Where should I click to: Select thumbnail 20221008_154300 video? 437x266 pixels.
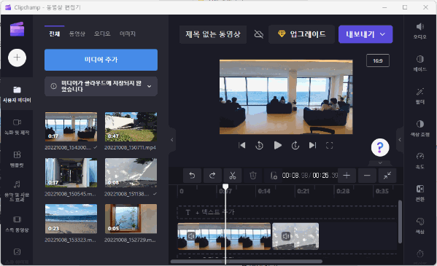point(71,127)
